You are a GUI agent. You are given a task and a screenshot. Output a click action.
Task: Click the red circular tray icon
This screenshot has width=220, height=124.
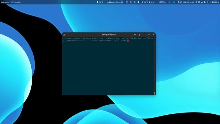click(x=131, y=2)
